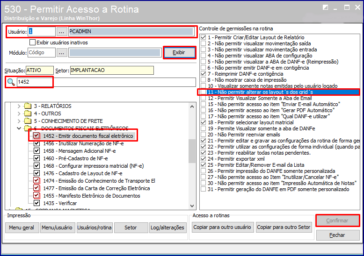Click the Módulo Código input field
364x256 pixels.
42,53
